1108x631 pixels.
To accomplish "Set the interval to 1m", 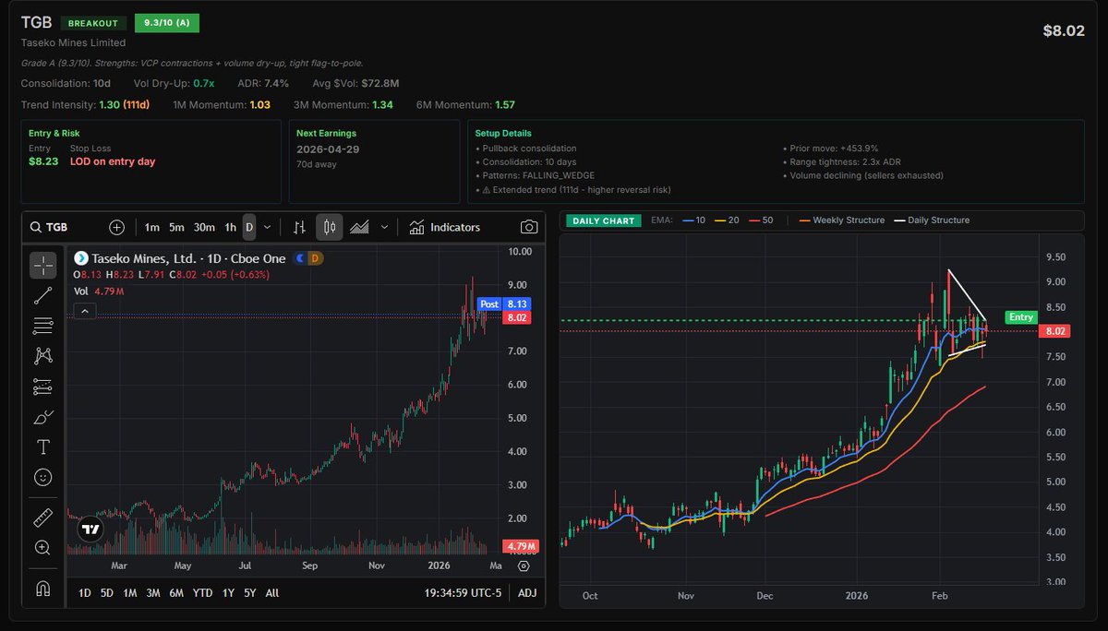I will [152, 227].
